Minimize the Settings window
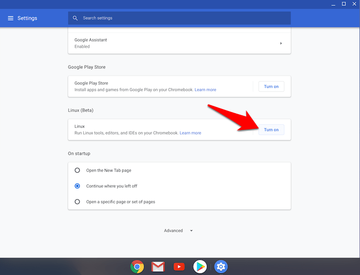Viewport: 360px width, 275px height. click(x=333, y=4)
